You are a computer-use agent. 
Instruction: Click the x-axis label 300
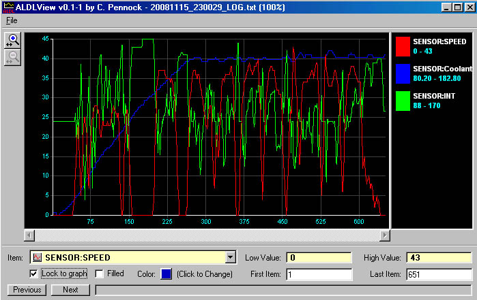pyautogui.click(x=206, y=222)
